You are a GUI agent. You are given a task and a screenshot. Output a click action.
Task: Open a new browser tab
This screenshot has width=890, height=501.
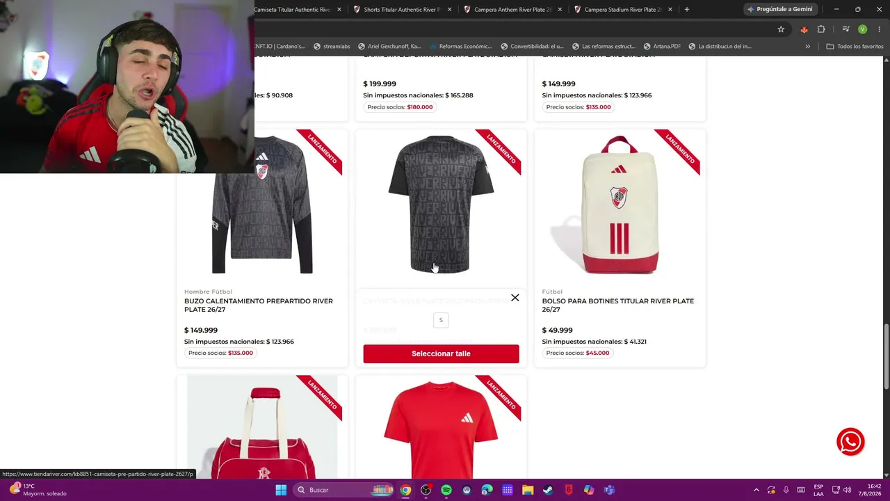pos(687,9)
